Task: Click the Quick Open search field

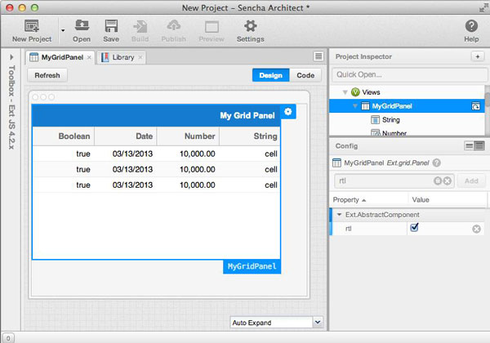Action: click(x=410, y=75)
